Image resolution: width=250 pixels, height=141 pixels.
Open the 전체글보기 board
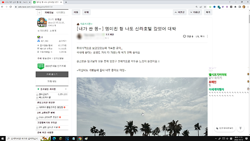click(x=44, y=95)
